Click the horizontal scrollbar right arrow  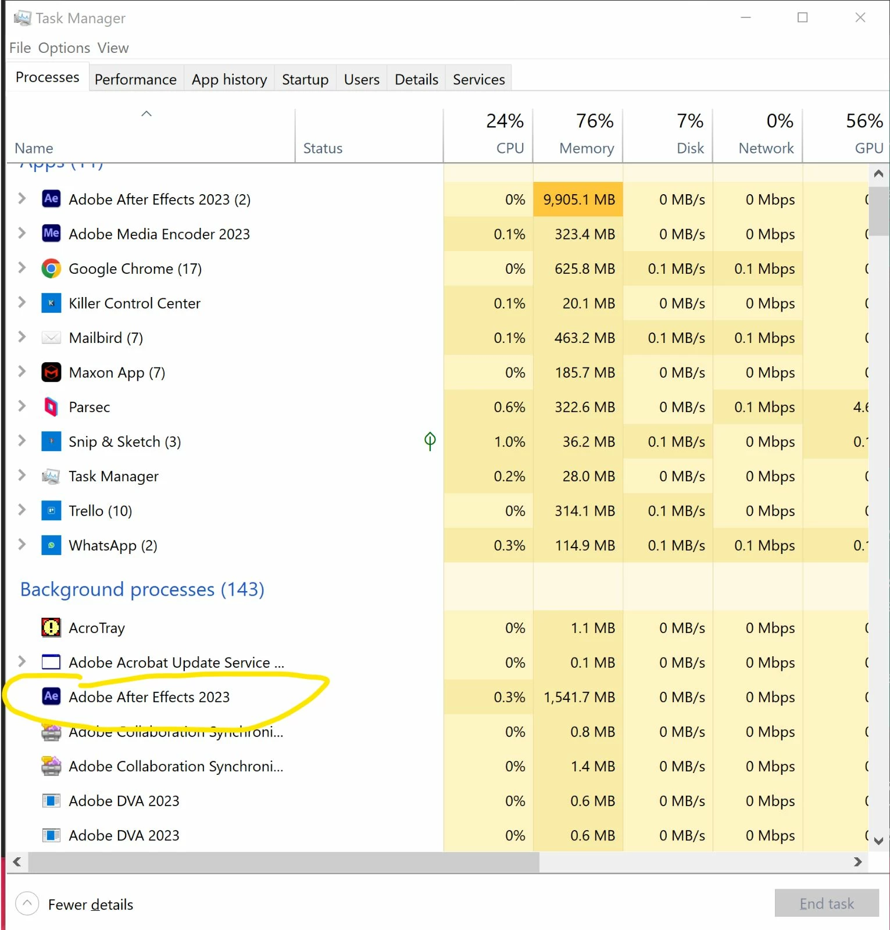[858, 861]
